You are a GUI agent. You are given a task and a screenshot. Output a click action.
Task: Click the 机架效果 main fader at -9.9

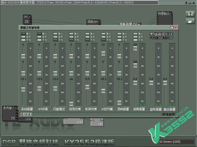coord(87,87)
